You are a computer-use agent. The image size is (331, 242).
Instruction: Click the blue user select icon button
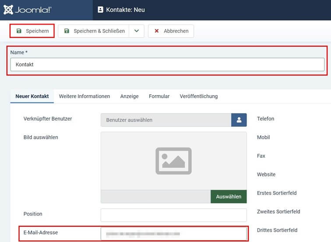tap(239, 120)
